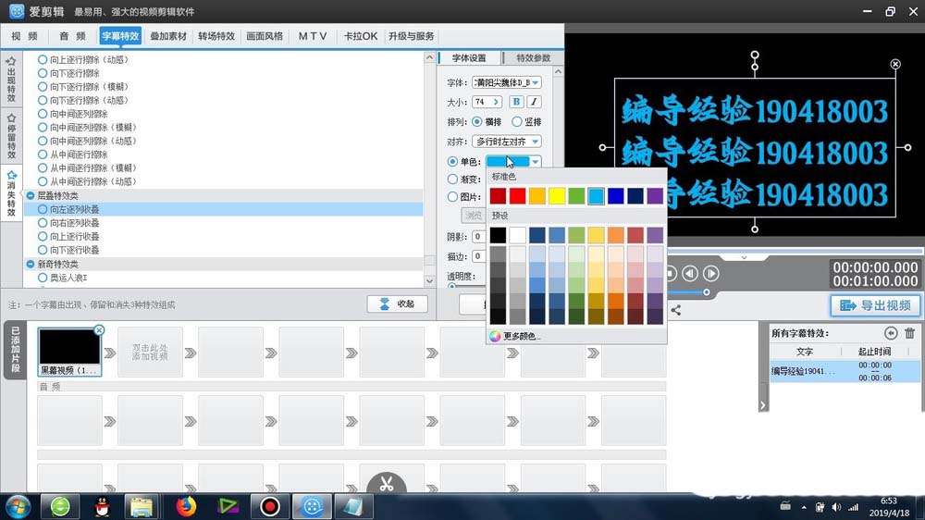Collapse the preview panel chevron
This screenshot has height=520, width=925.
coord(744,257)
